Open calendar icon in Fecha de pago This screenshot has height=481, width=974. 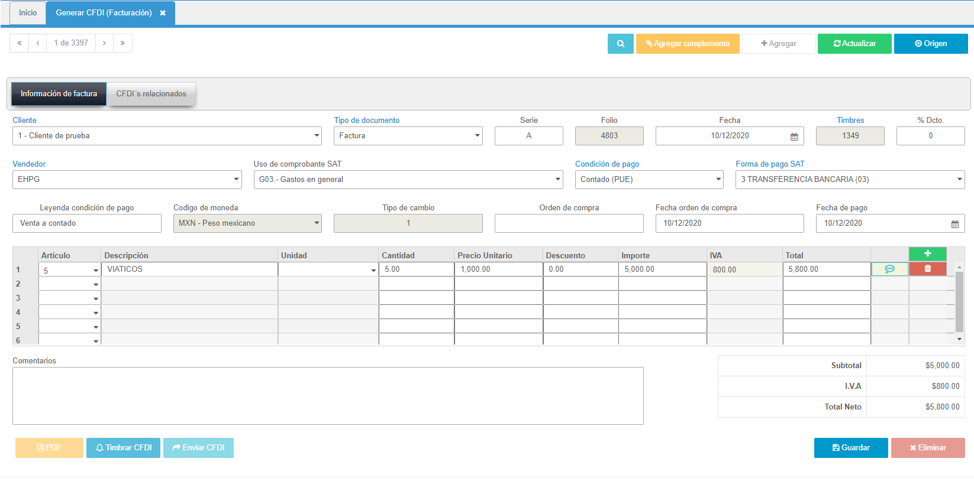coord(955,224)
